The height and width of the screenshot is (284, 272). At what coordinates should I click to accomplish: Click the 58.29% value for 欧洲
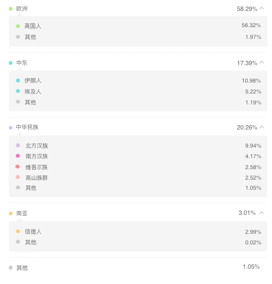pyautogui.click(x=247, y=9)
